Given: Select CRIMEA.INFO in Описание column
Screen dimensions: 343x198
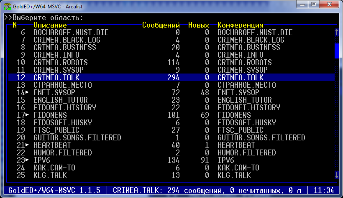Looking at the screenshot, I should click(x=56, y=55).
